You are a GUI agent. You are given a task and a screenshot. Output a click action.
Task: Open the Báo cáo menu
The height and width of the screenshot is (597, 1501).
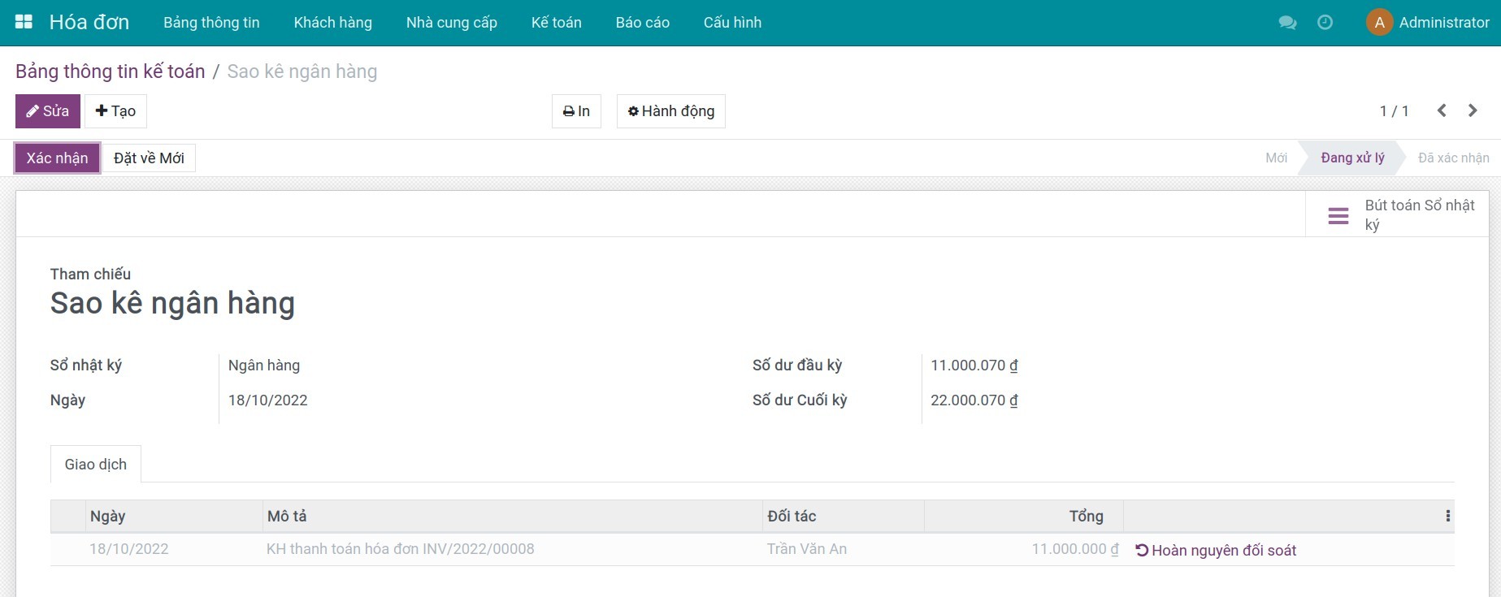642,23
